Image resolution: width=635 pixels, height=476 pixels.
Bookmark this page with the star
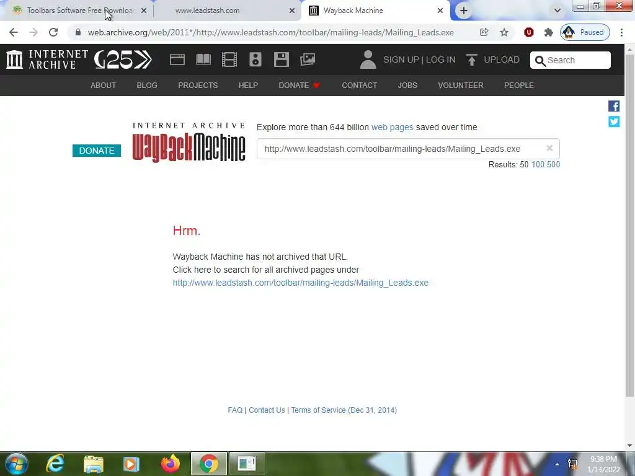tap(504, 32)
